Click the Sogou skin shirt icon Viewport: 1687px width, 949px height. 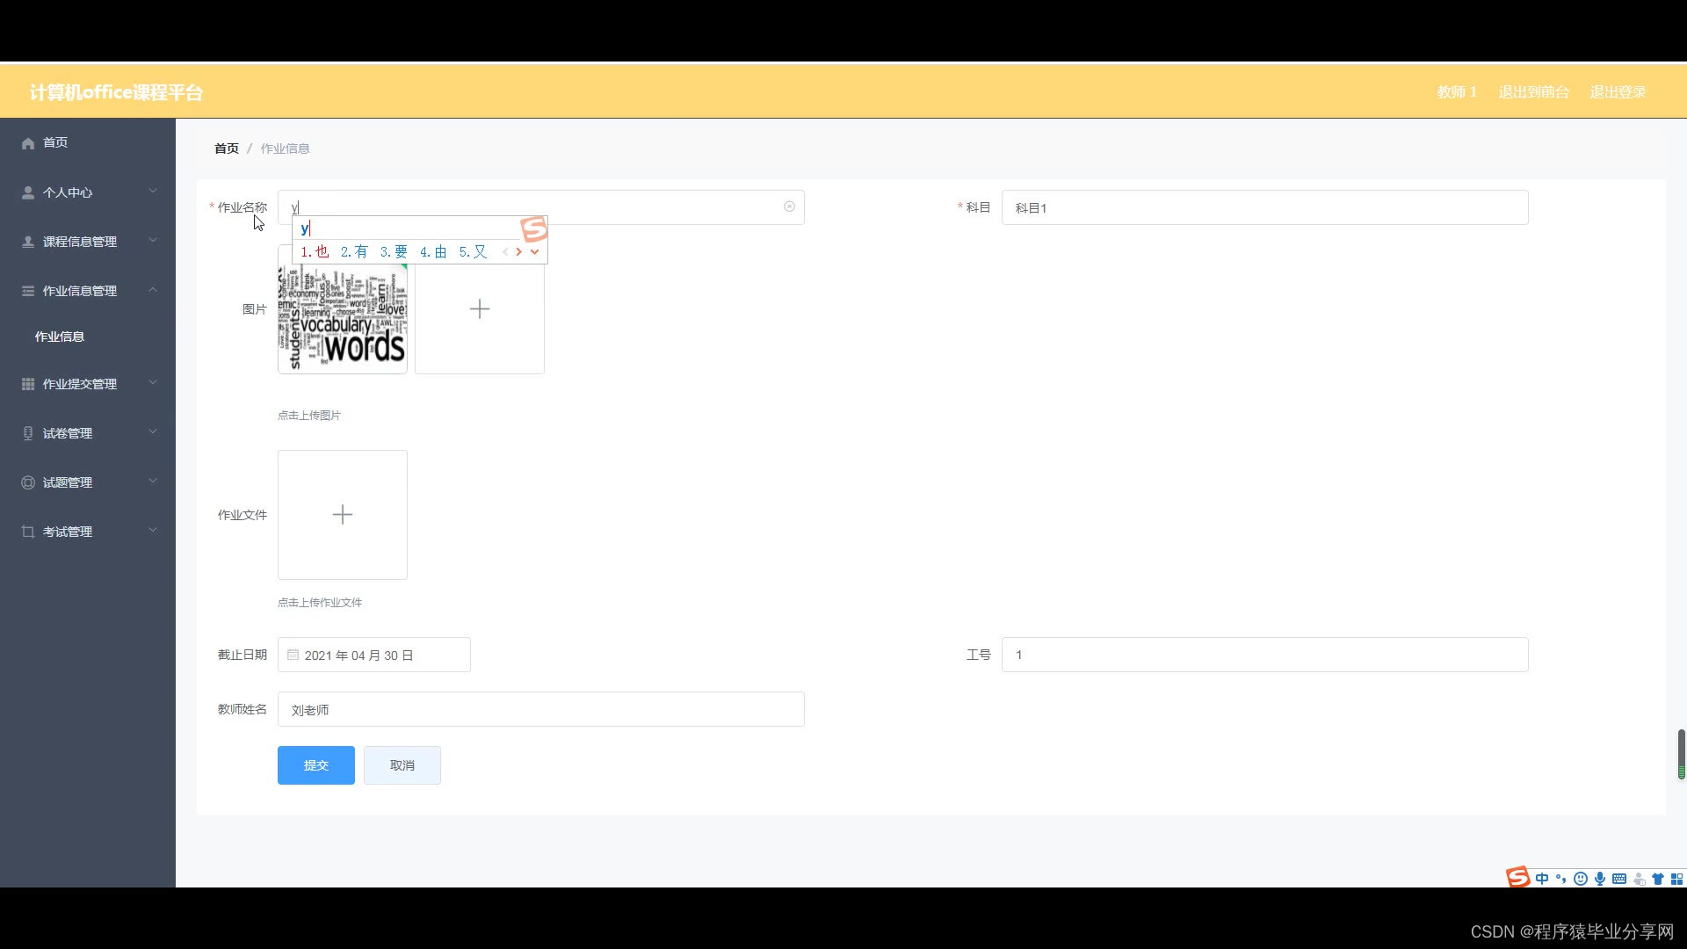pyautogui.click(x=1658, y=879)
